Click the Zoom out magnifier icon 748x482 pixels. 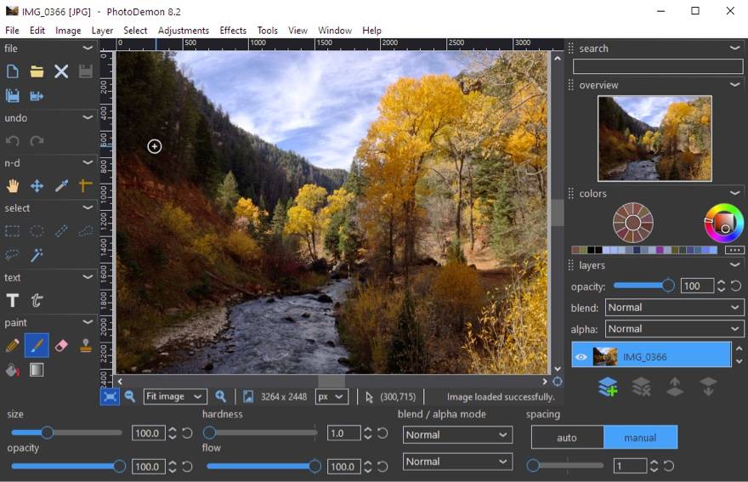(130, 397)
